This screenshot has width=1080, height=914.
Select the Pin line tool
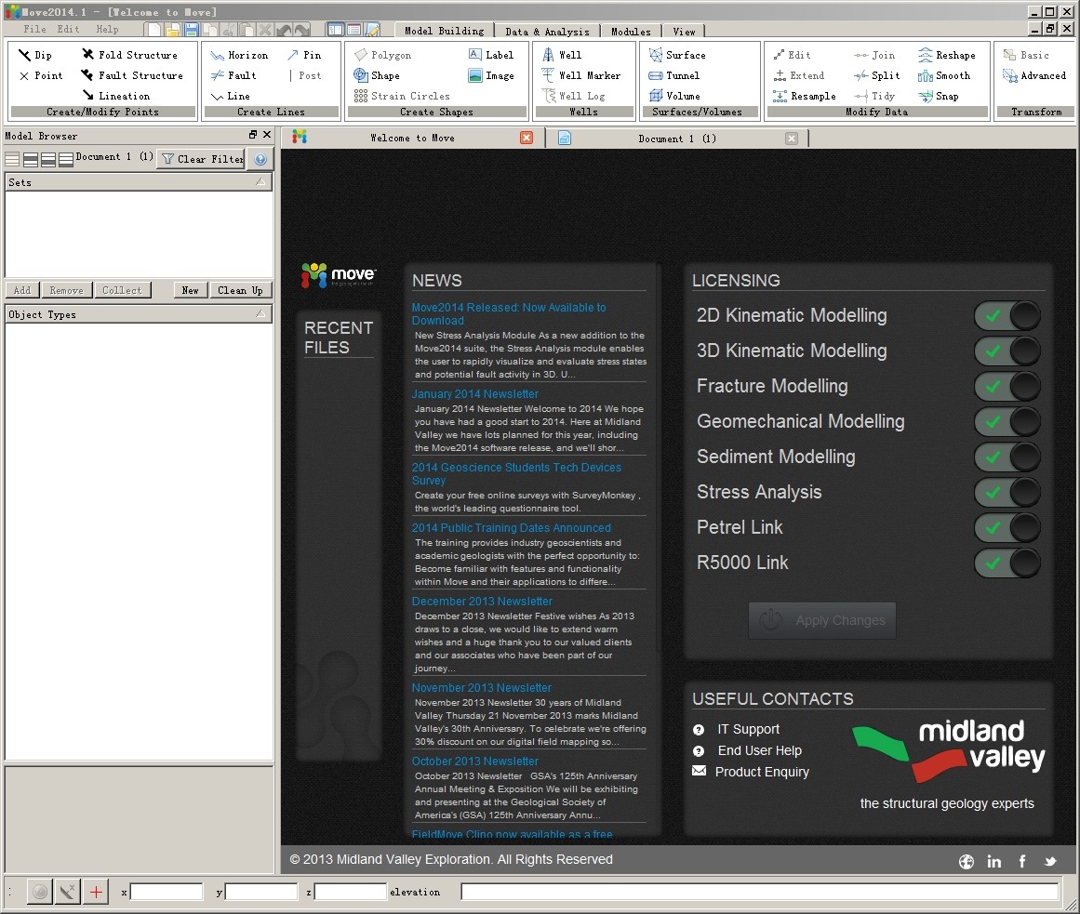(304, 55)
